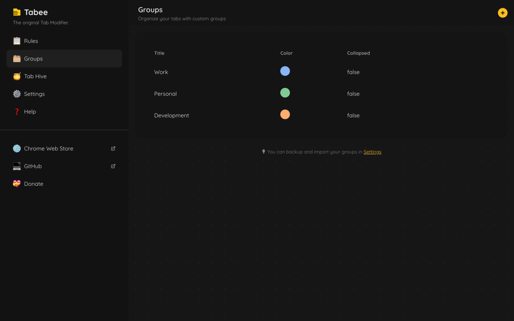The height and width of the screenshot is (321, 514).
Task: Create a new group with the plus button
Action: click(502, 12)
